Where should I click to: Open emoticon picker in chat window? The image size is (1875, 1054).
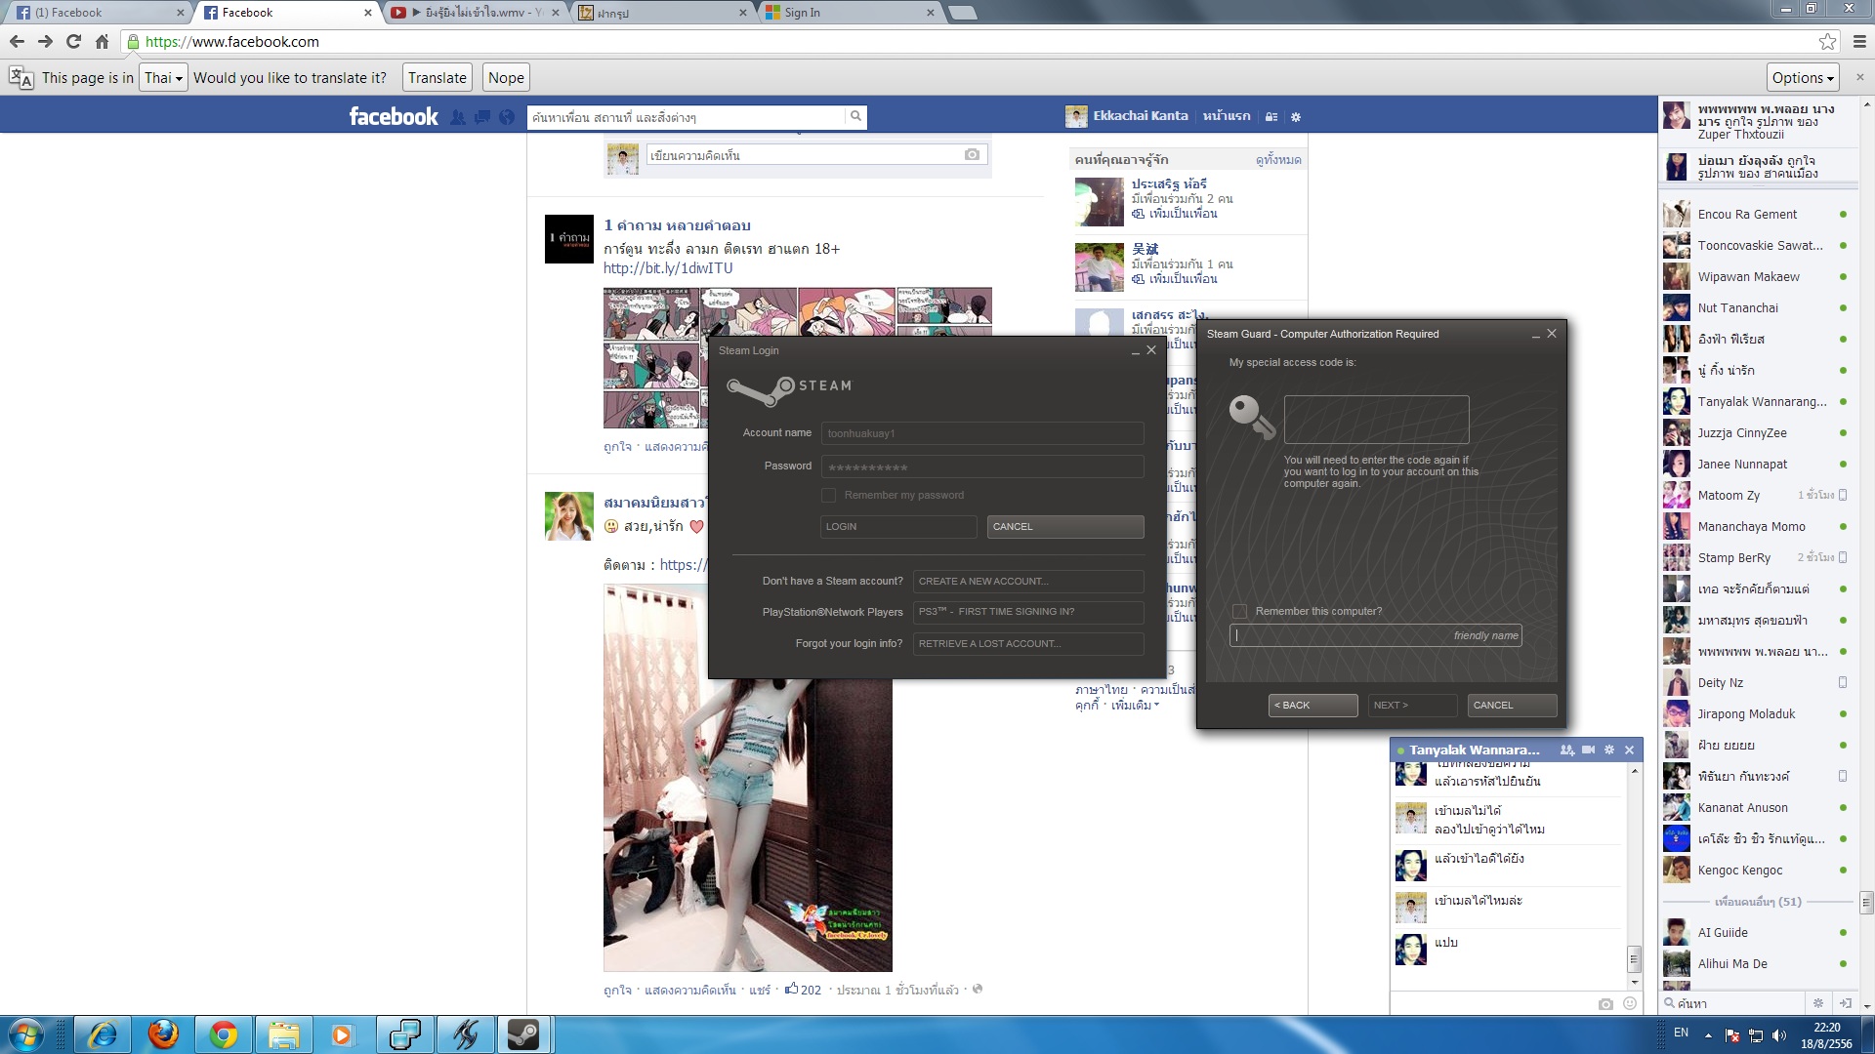coord(1629,1003)
